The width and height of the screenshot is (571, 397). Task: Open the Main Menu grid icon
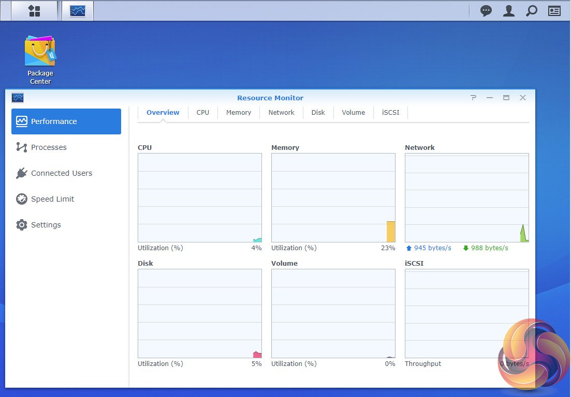point(34,11)
